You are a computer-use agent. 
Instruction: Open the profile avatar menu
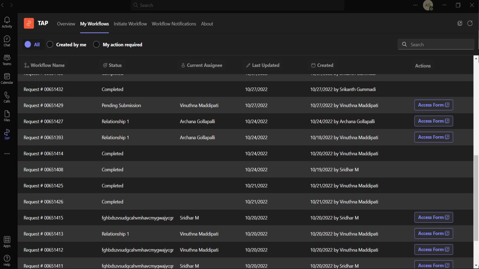coord(428,5)
